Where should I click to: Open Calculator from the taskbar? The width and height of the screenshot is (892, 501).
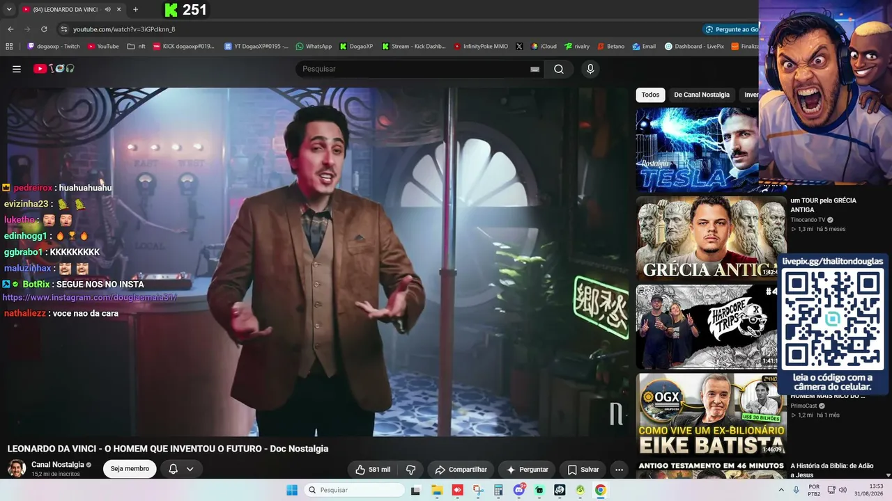(498, 490)
